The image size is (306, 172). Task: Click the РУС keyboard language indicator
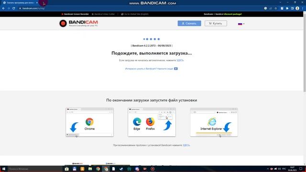coord(284,169)
